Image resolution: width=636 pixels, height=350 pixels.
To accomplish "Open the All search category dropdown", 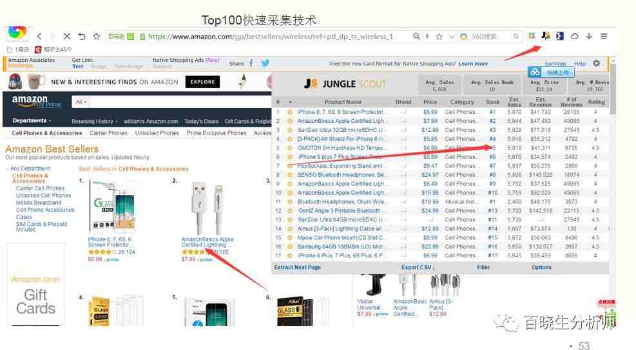I will [x=81, y=102].
